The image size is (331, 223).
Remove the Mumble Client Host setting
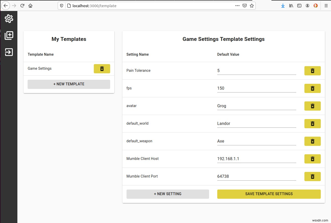point(312,159)
